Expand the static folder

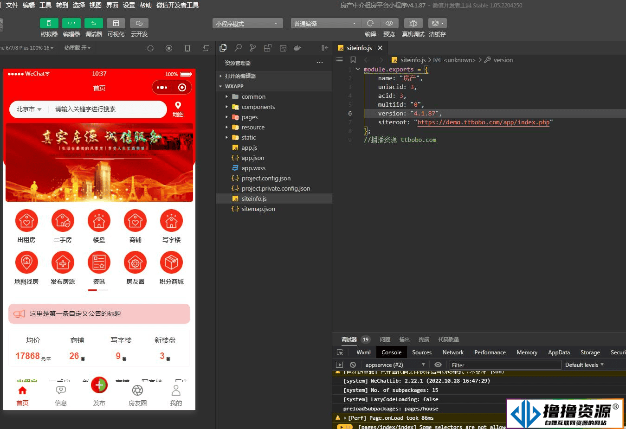coord(274,137)
